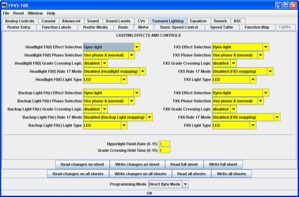
Task: Switch to the Speed Table tab
Action: pos(221,27)
